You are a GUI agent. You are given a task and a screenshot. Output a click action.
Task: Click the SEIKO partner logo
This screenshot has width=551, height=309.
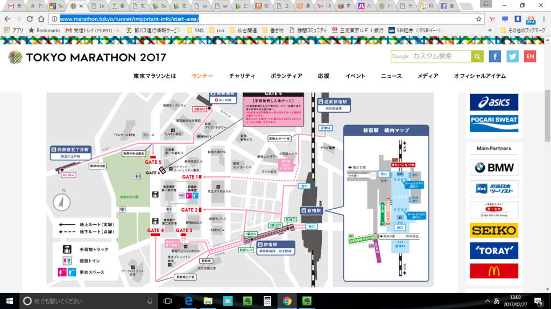[494, 230]
